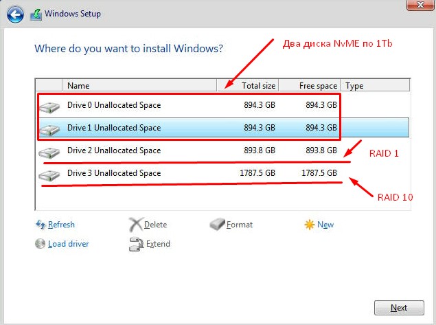This screenshot has width=436, height=325.
Task: Click the Format drive icon
Action: pyautogui.click(x=217, y=225)
